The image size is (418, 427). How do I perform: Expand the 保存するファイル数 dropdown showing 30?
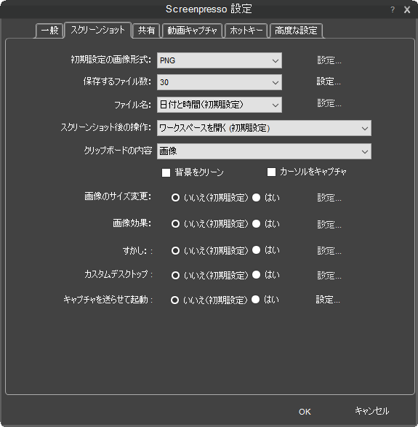pos(220,82)
